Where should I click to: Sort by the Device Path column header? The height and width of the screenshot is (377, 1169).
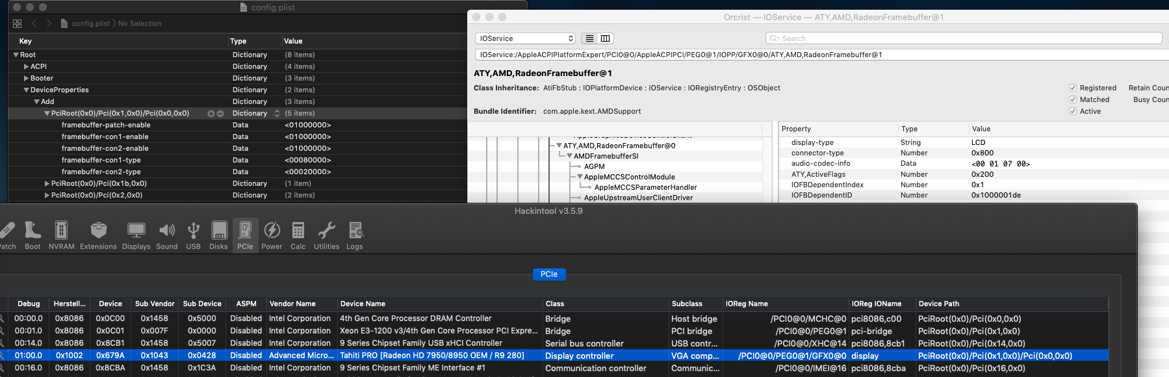[1011, 304]
